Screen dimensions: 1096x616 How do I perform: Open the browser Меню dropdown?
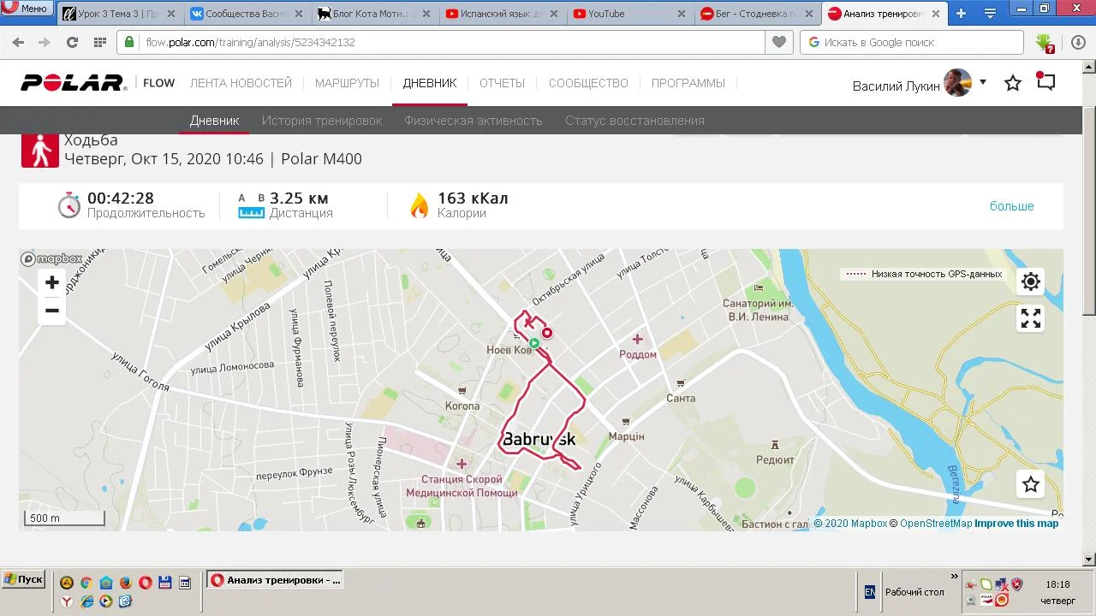[27, 9]
